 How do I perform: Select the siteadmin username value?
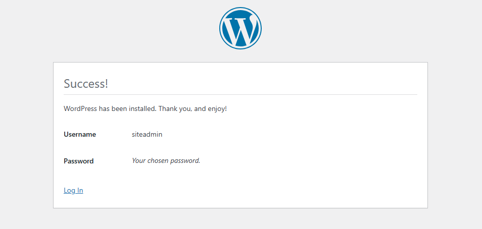tap(147, 135)
